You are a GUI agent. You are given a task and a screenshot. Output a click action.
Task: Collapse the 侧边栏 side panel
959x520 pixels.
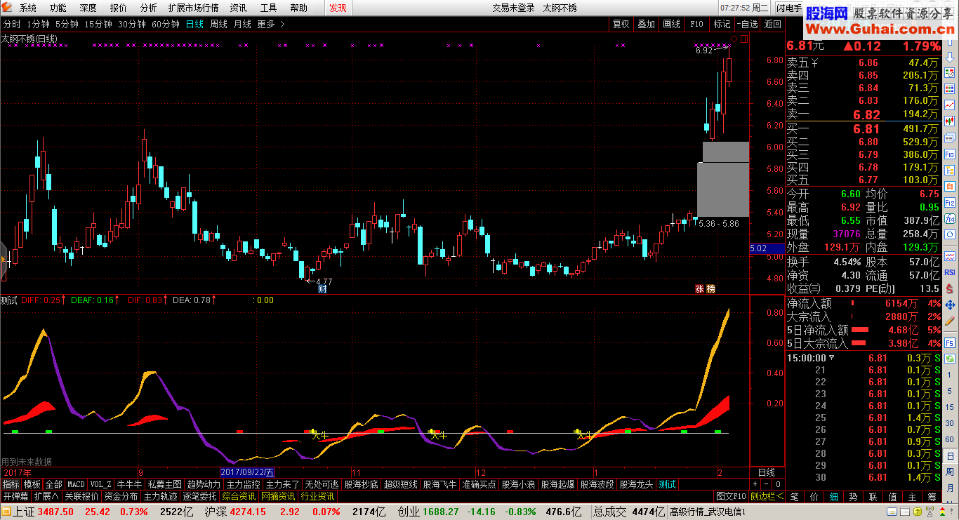click(x=767, y=496)
